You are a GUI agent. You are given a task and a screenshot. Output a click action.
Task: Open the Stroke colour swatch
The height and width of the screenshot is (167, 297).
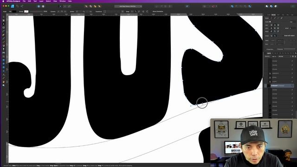click(x=26, y=12)
